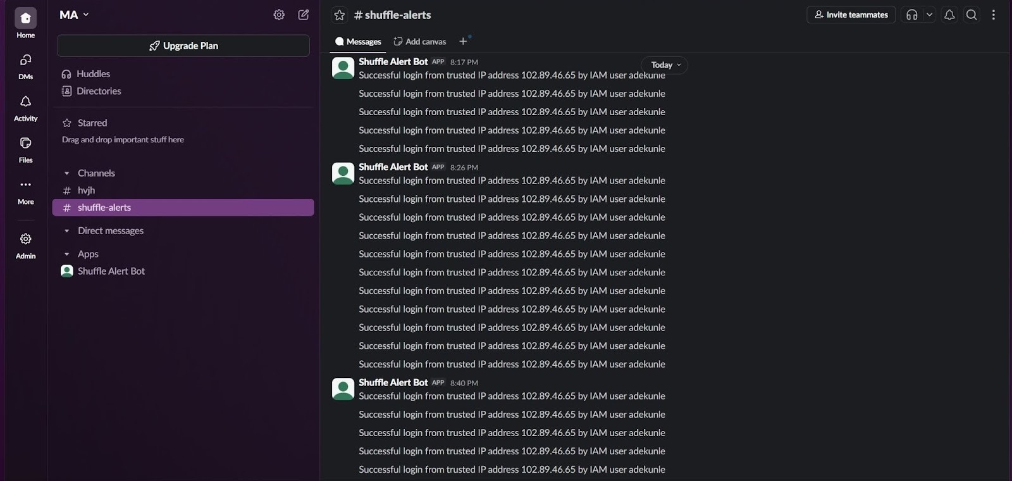This screenshot has height=481, width=1012.
Task: Click the 8:40 PM message timestamp
Action: pos(464,384)
